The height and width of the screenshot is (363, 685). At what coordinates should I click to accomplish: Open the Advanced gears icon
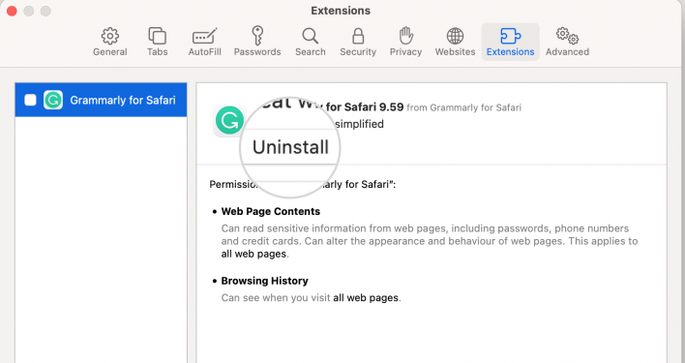(567, 36)
